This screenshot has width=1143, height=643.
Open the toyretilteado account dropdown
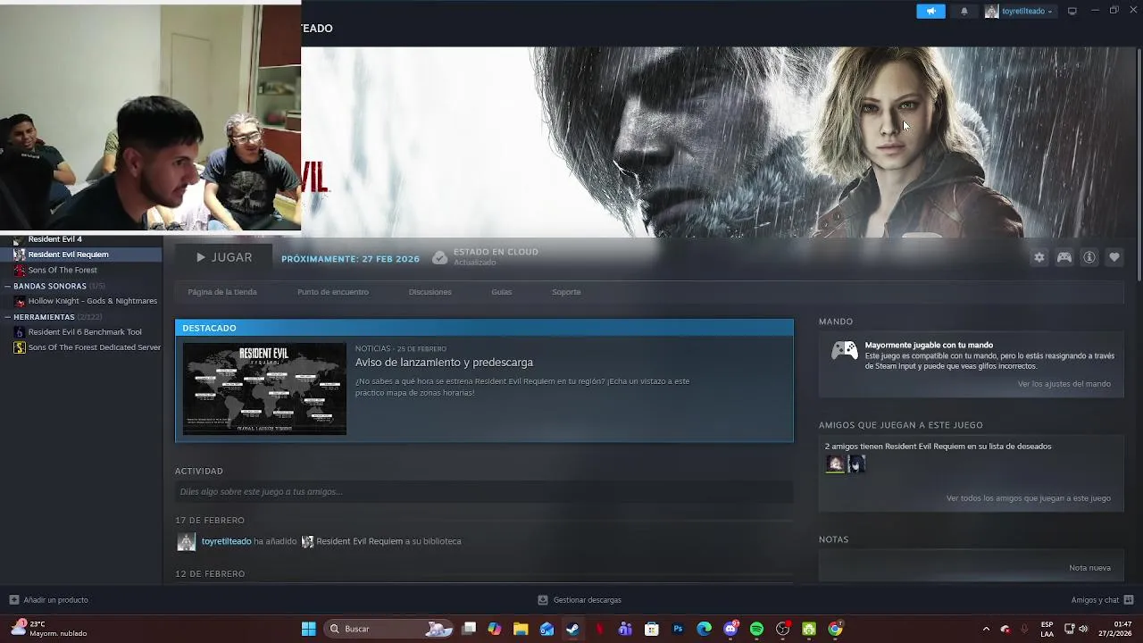pyautogui.click(x=1019, y=11)
